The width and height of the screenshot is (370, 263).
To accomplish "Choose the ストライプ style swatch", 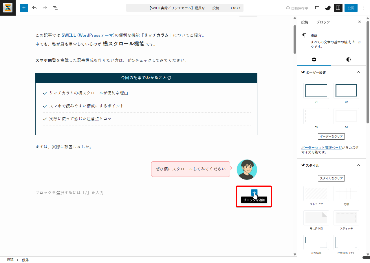I will coord(316,194).
